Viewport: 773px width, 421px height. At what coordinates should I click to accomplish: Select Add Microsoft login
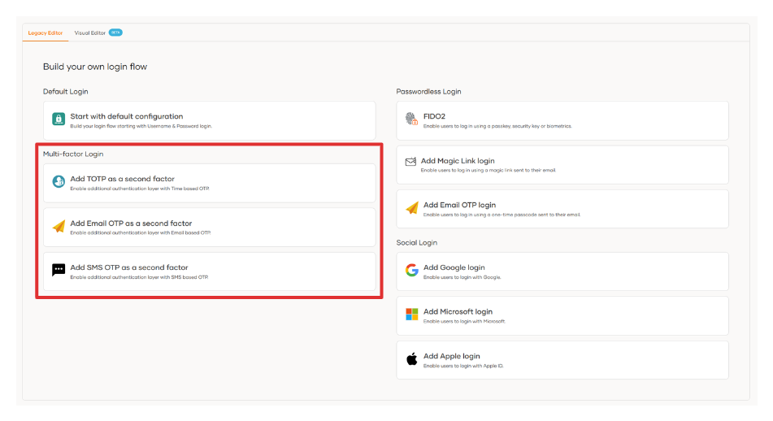coord(562,316)
